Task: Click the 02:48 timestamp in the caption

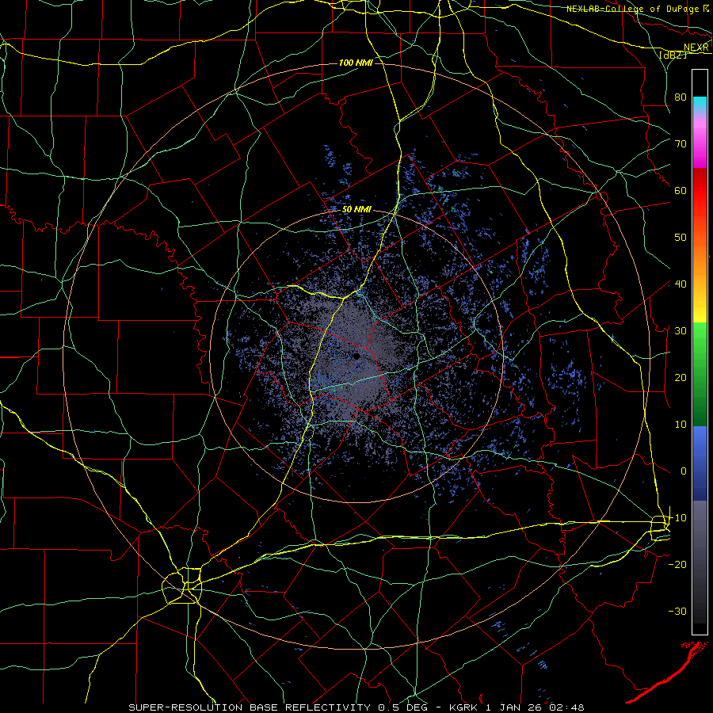Action: [x=566, y=707]
